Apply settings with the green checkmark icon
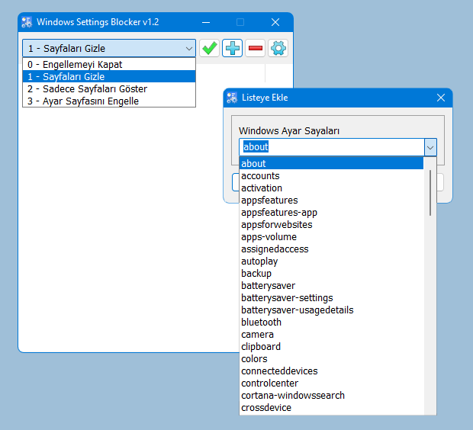 (209, 48)
